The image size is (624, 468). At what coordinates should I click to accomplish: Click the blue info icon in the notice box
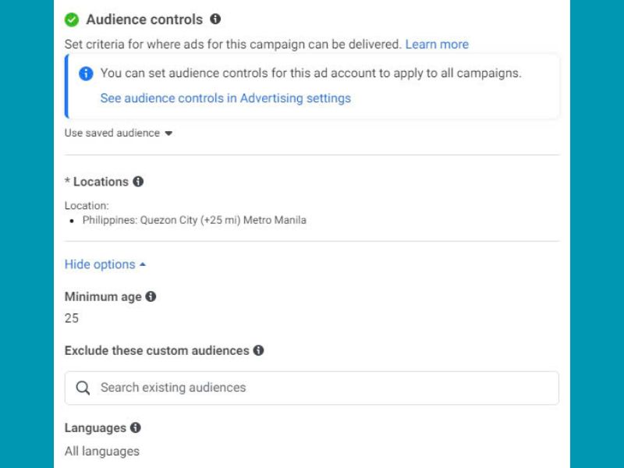[x=86, y=73]
